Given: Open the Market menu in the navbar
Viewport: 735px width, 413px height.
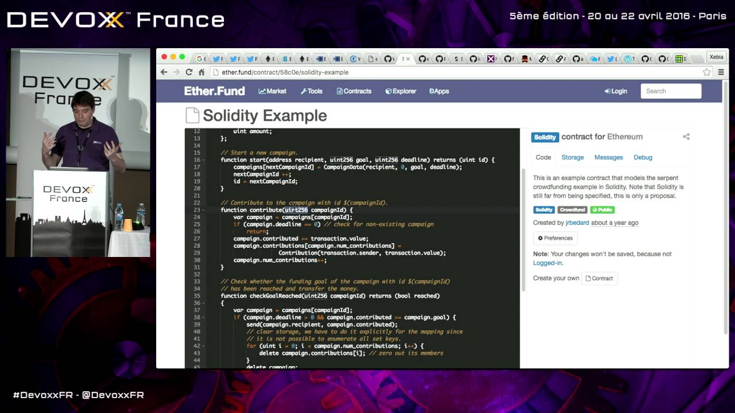Looking at the screenshot, I should 272,91.
